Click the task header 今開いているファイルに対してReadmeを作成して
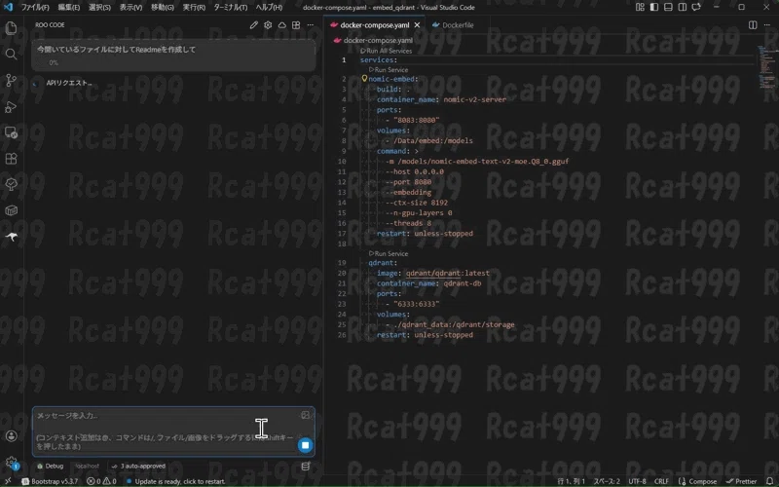Image resolution: width=779 pixels, height=487 pixels. click(x=116, y=50)
